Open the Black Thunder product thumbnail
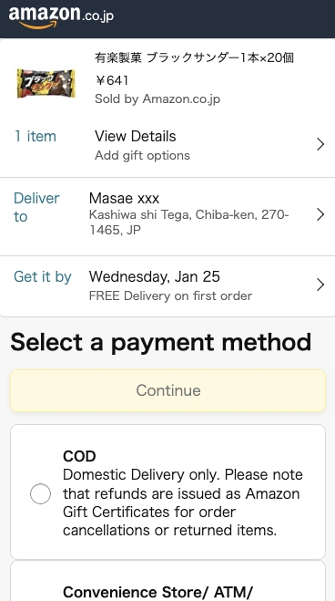Image resolution: width=335 pixels, height=601 pixels. pos(46,82)
